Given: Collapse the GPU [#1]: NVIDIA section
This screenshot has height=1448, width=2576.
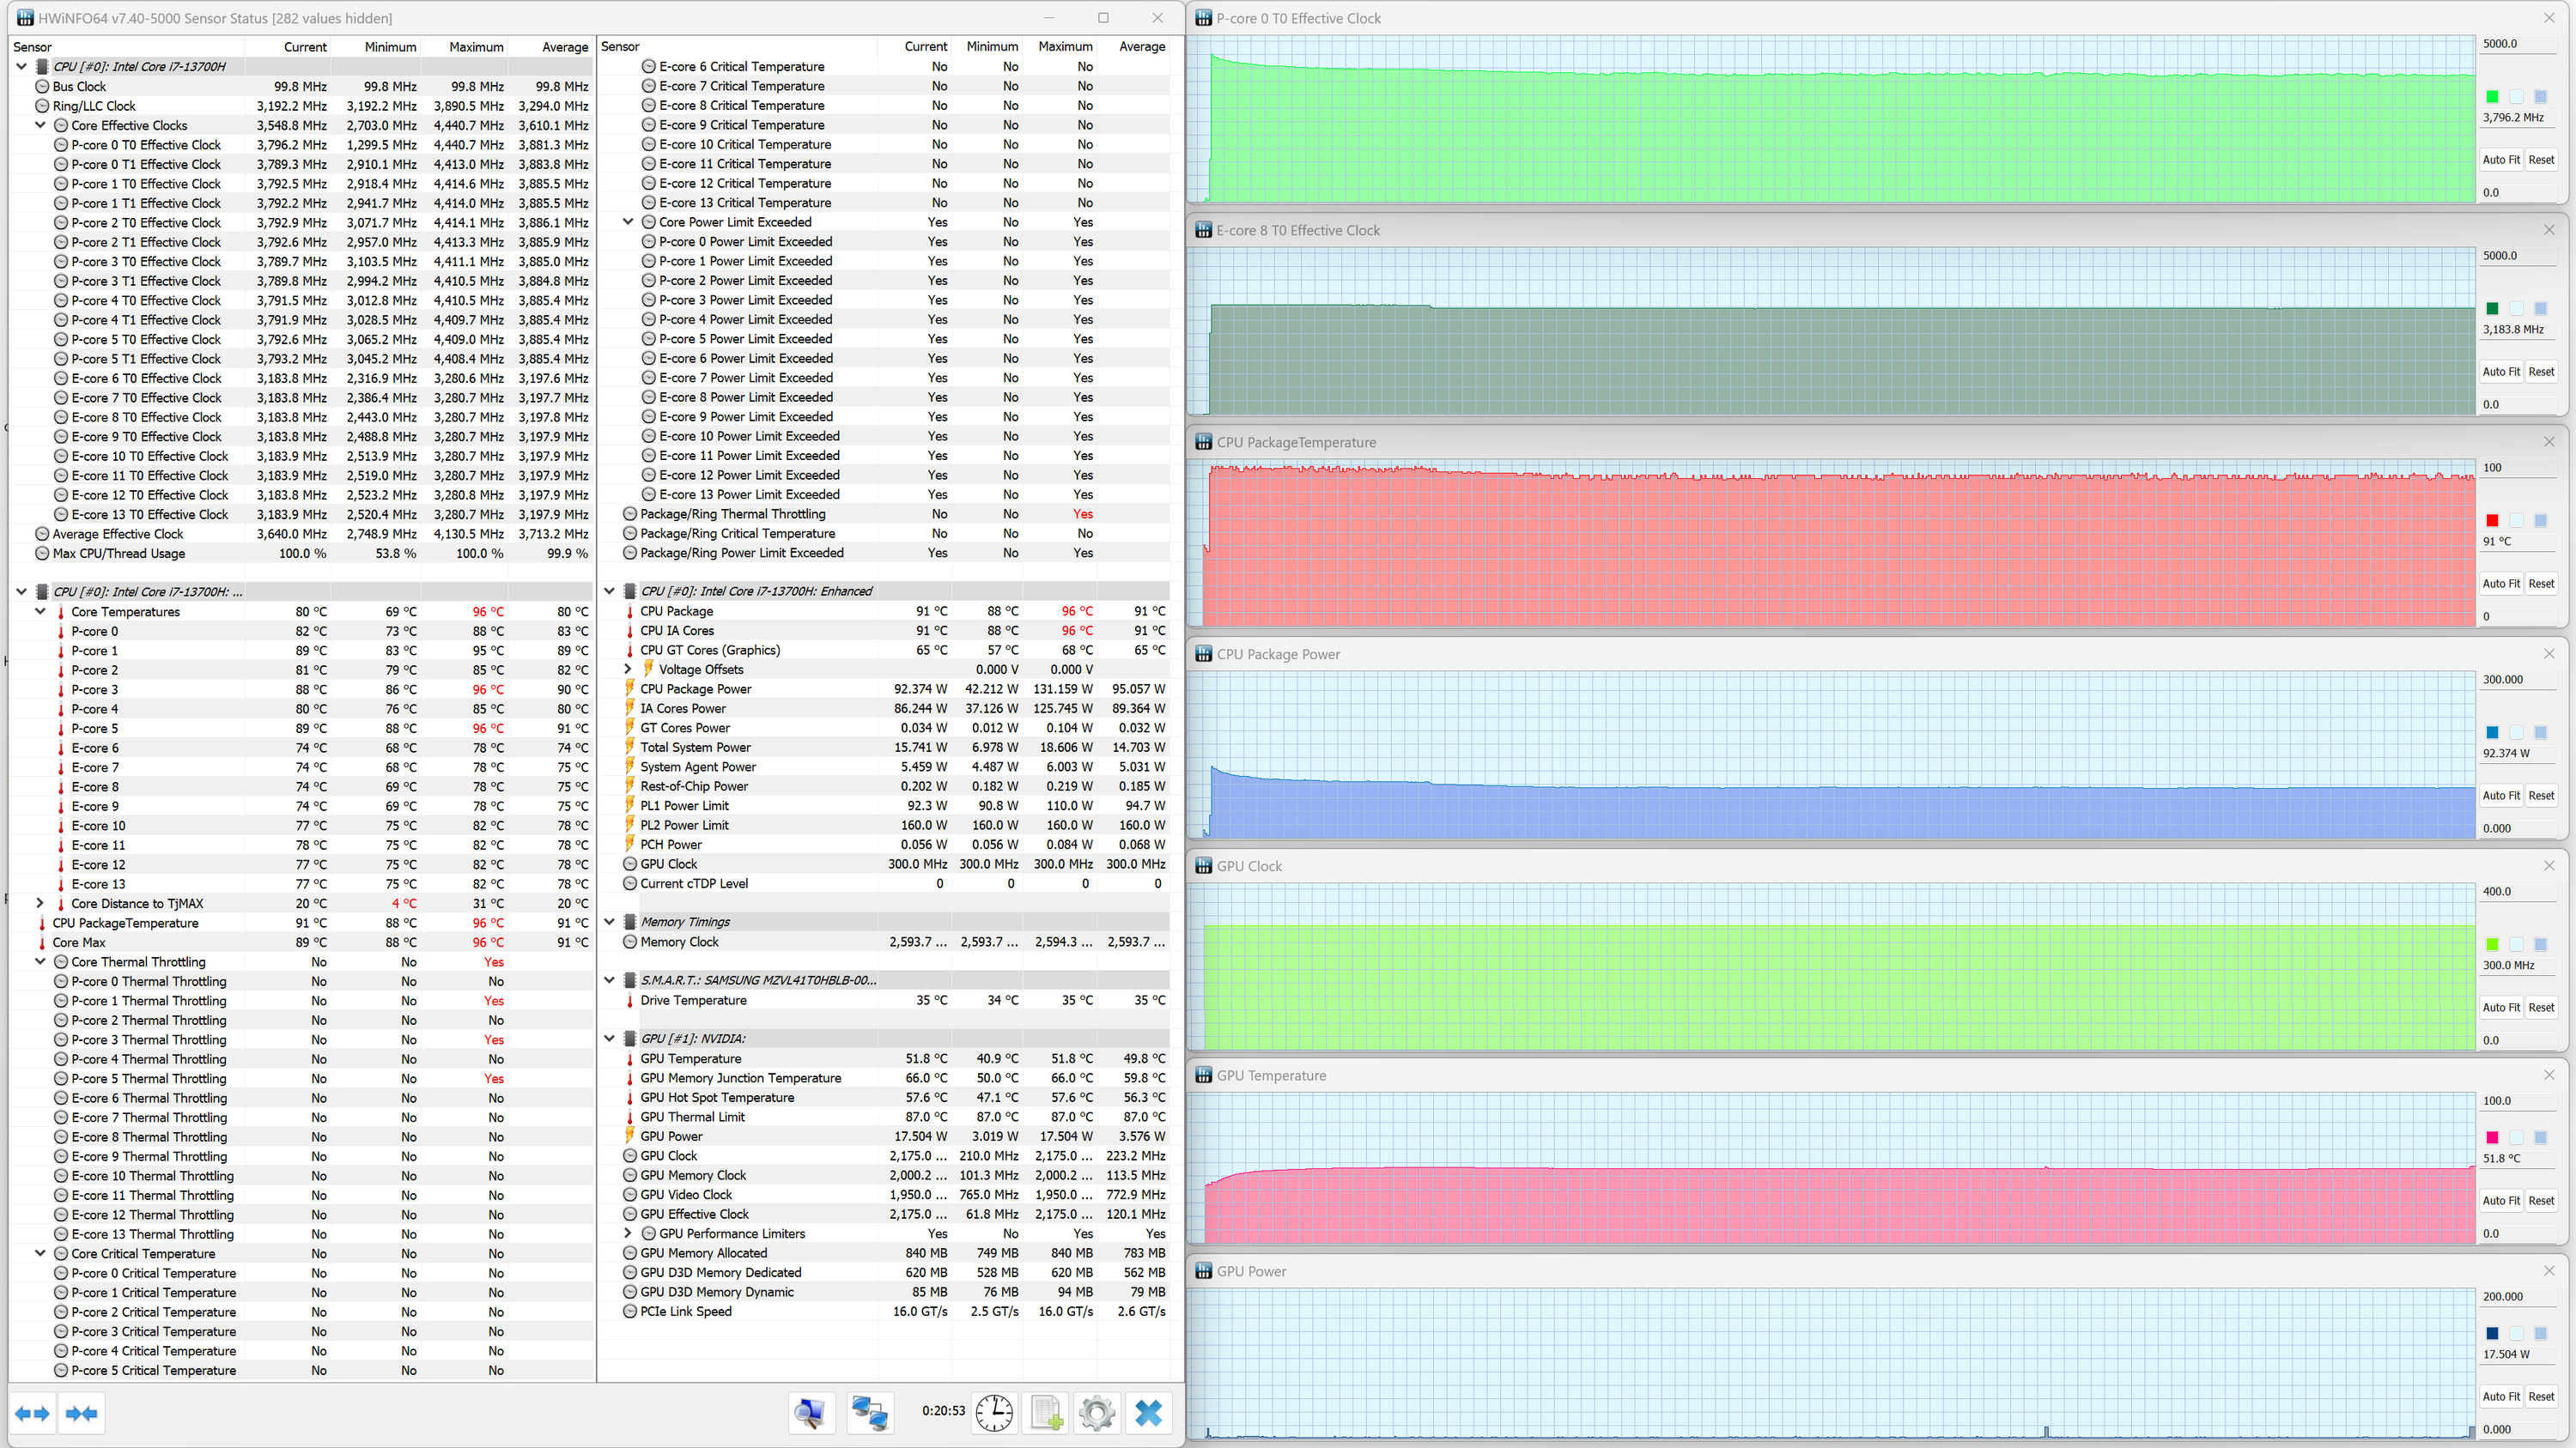Looking at the screenshot, I should [609, 1039].
